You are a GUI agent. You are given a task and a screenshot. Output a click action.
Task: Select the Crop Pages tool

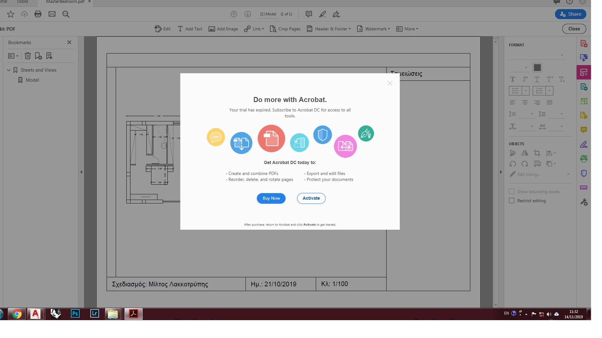(285, 29)
